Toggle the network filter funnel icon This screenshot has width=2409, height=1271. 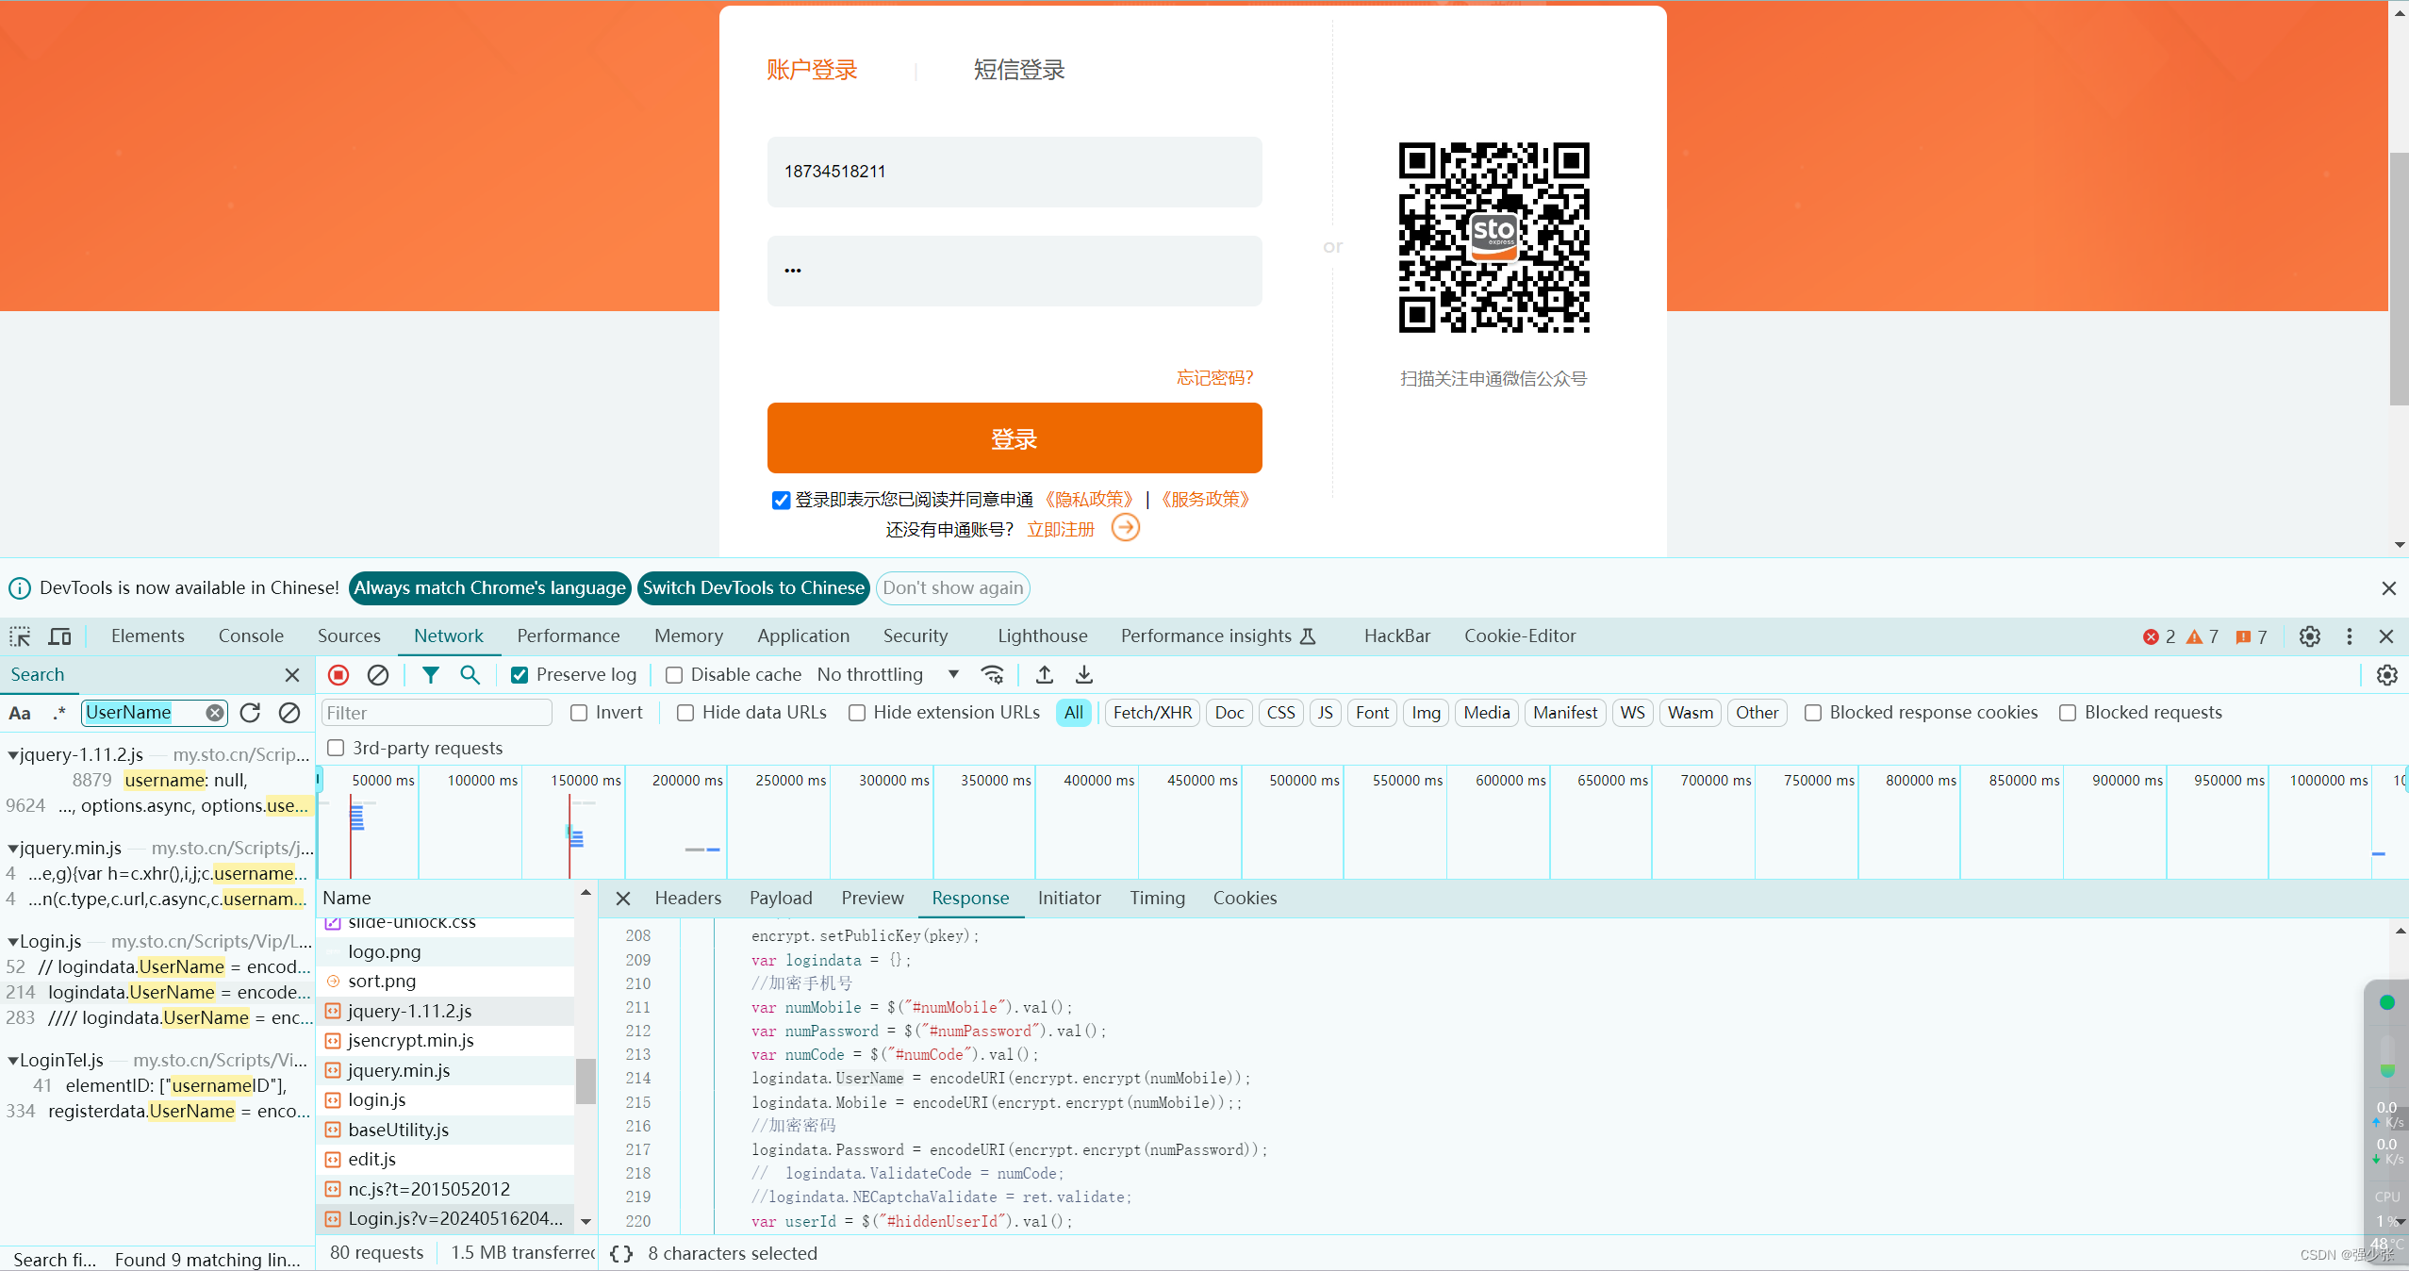pos(431,675)
